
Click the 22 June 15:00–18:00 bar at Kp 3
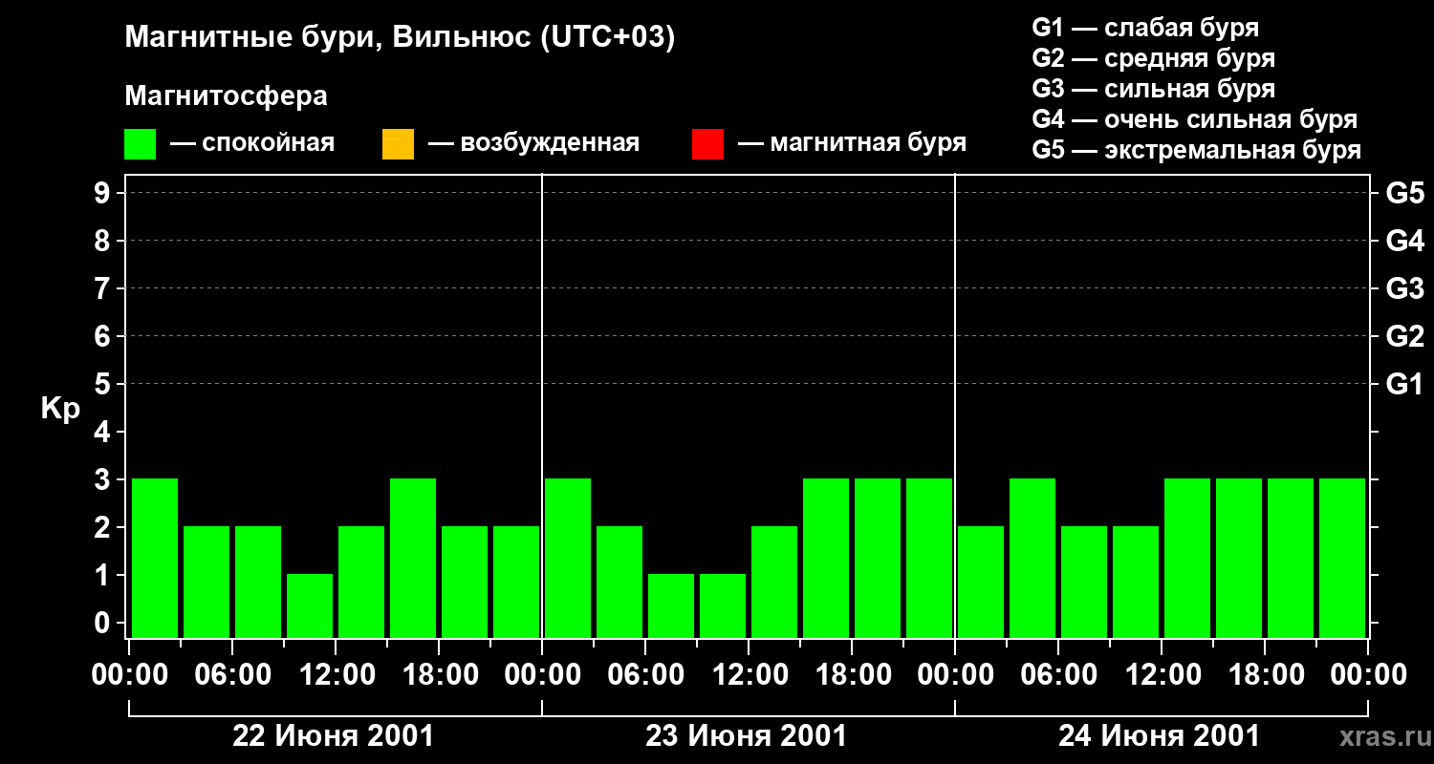[413, 558]
